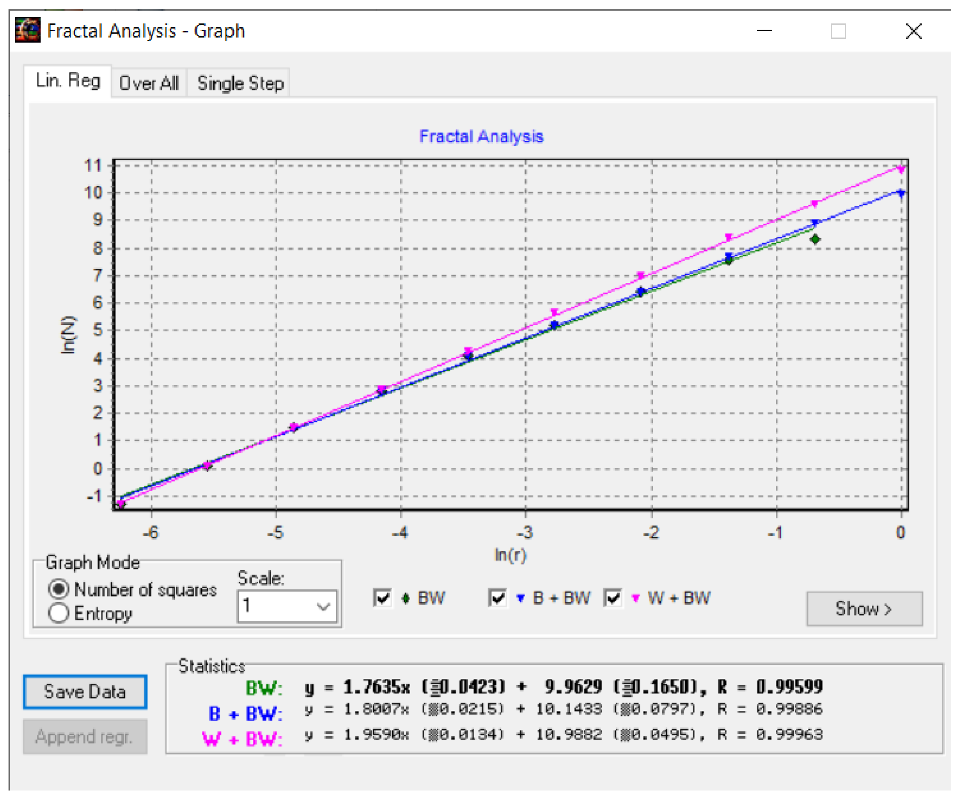Click the green BW diamond legend marker
The image size is (961, 804).
405,598
